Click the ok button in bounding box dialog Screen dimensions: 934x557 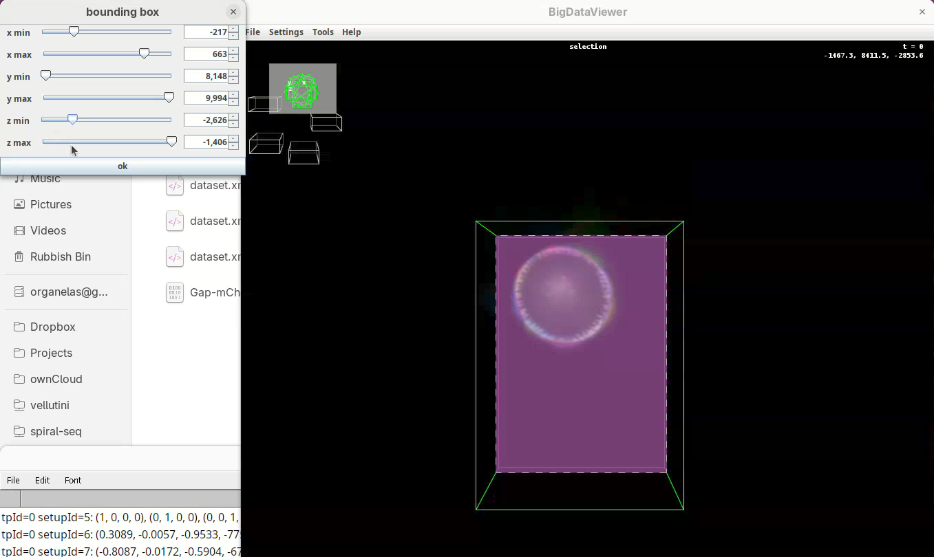coord(123,166)
